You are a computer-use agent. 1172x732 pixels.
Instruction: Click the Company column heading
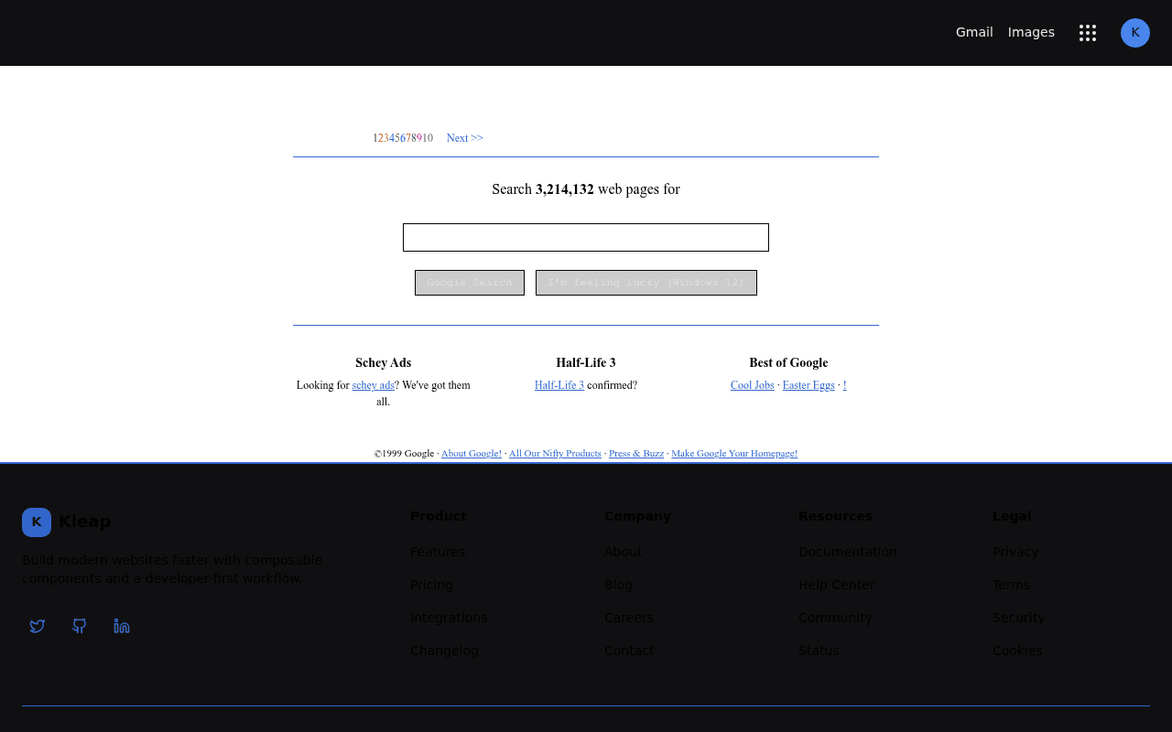pos(637,516)
